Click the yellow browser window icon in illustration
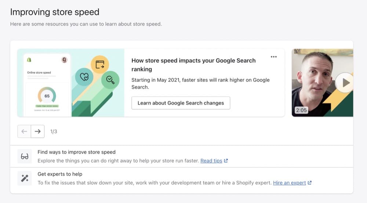 [x=100, y=65]
